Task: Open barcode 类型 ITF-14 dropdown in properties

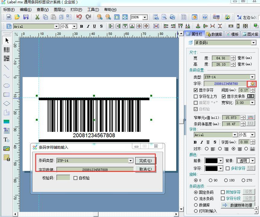Action: pos(252,77)
